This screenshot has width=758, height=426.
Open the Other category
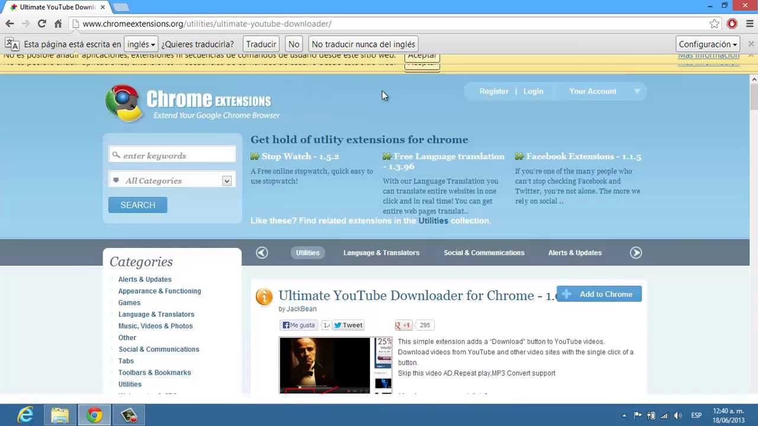pyautogui.click(x=127, y=338)
